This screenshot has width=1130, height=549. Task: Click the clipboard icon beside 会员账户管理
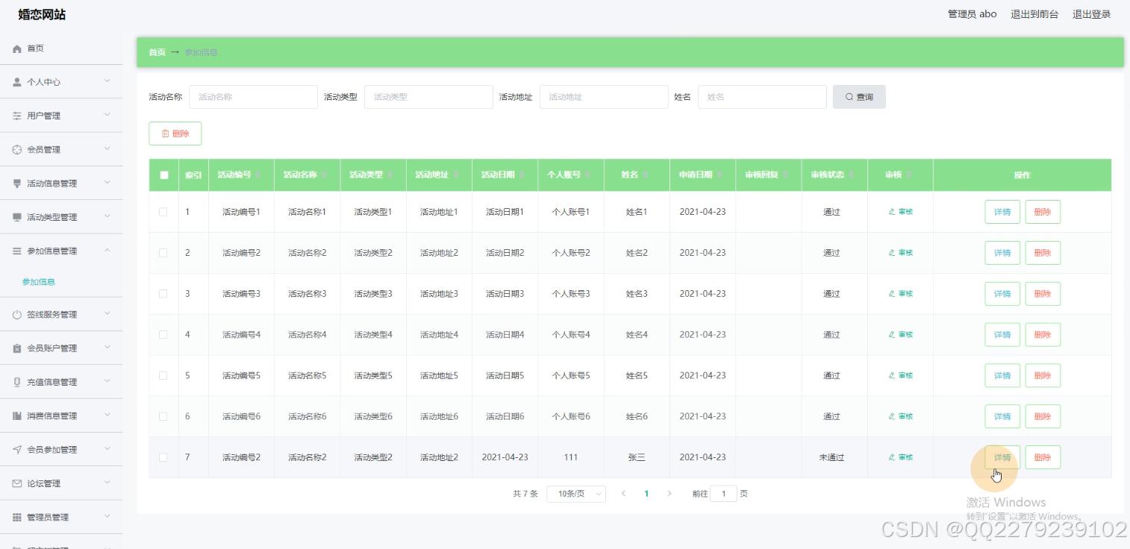click(17, 348)
